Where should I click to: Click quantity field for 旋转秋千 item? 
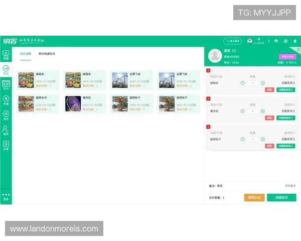coord(253,139)
